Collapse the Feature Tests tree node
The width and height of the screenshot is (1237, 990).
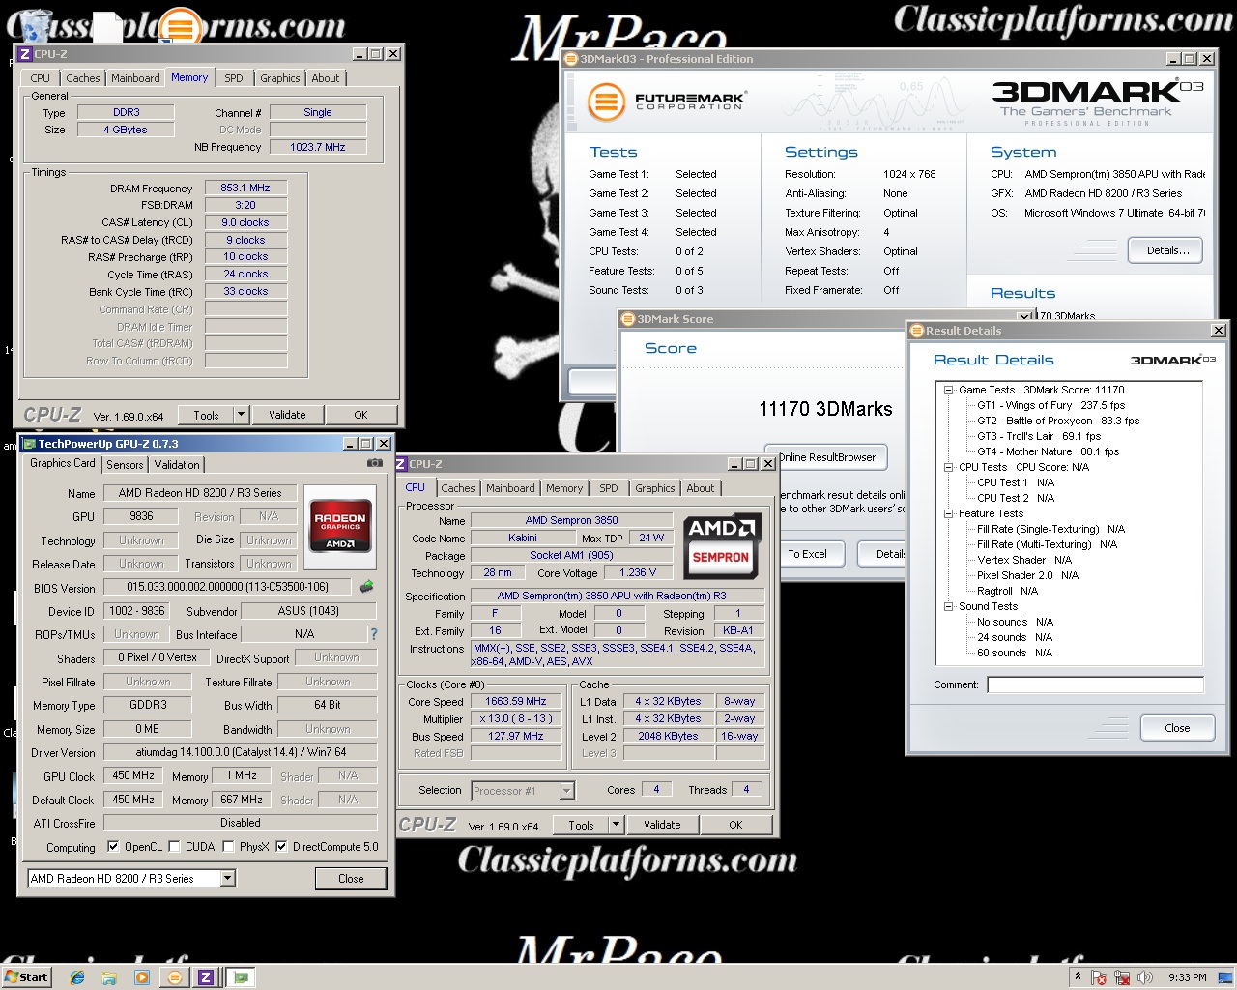click(x=949, y=513)
